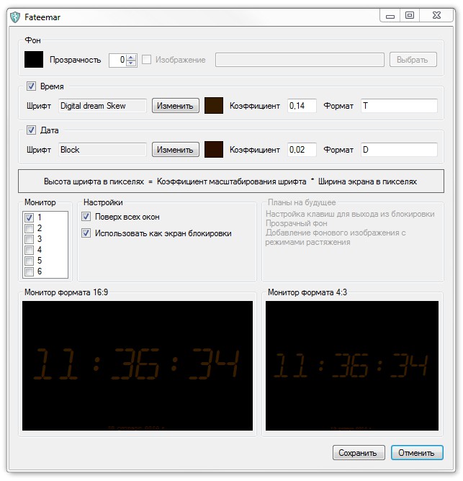Screen dimensions: 463x481
Task: Toggle the Время checkbox
Action: 31,86
